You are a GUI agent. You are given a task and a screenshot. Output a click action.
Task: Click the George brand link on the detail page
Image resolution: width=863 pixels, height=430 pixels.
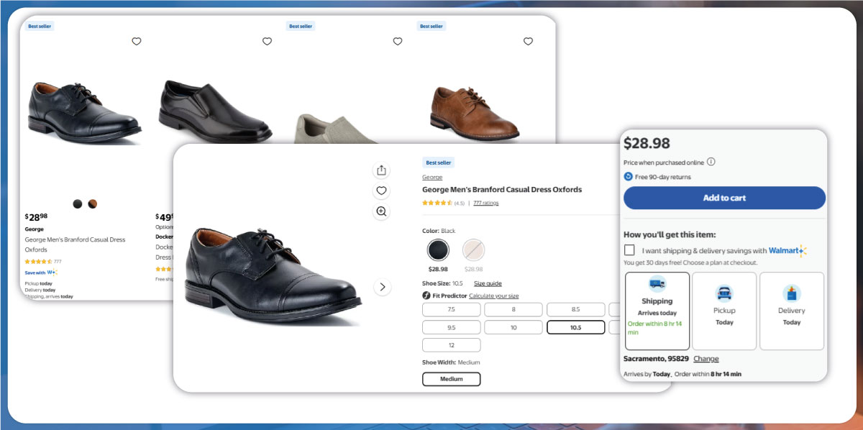[432, 177]
